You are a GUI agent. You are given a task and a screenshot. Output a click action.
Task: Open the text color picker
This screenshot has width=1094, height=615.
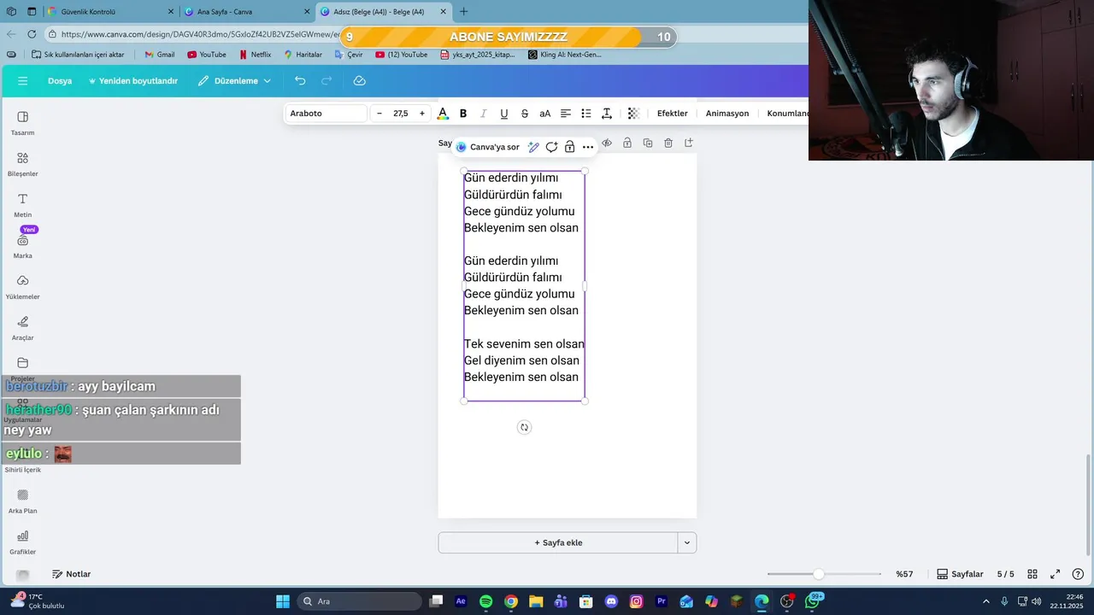coord(443,113)
